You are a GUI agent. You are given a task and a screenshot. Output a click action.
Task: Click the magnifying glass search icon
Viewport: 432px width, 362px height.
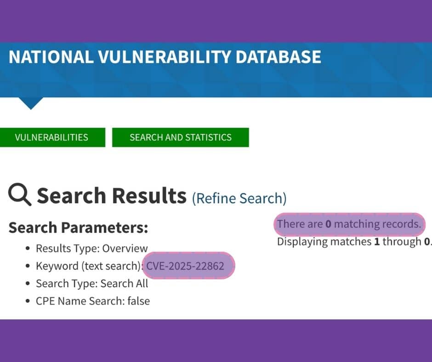click(18, 195)
